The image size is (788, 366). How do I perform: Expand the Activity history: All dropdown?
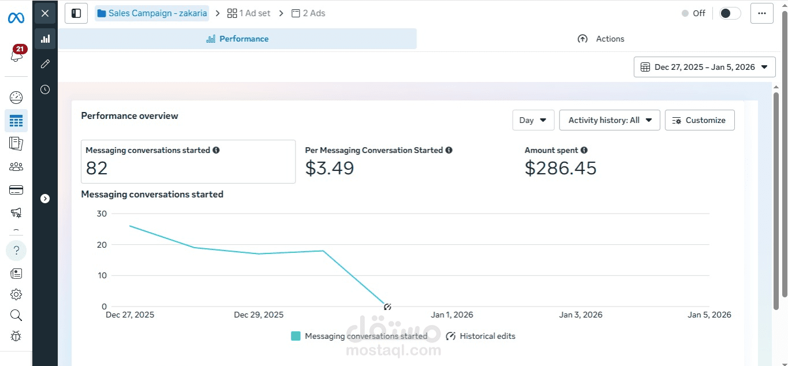609,120
